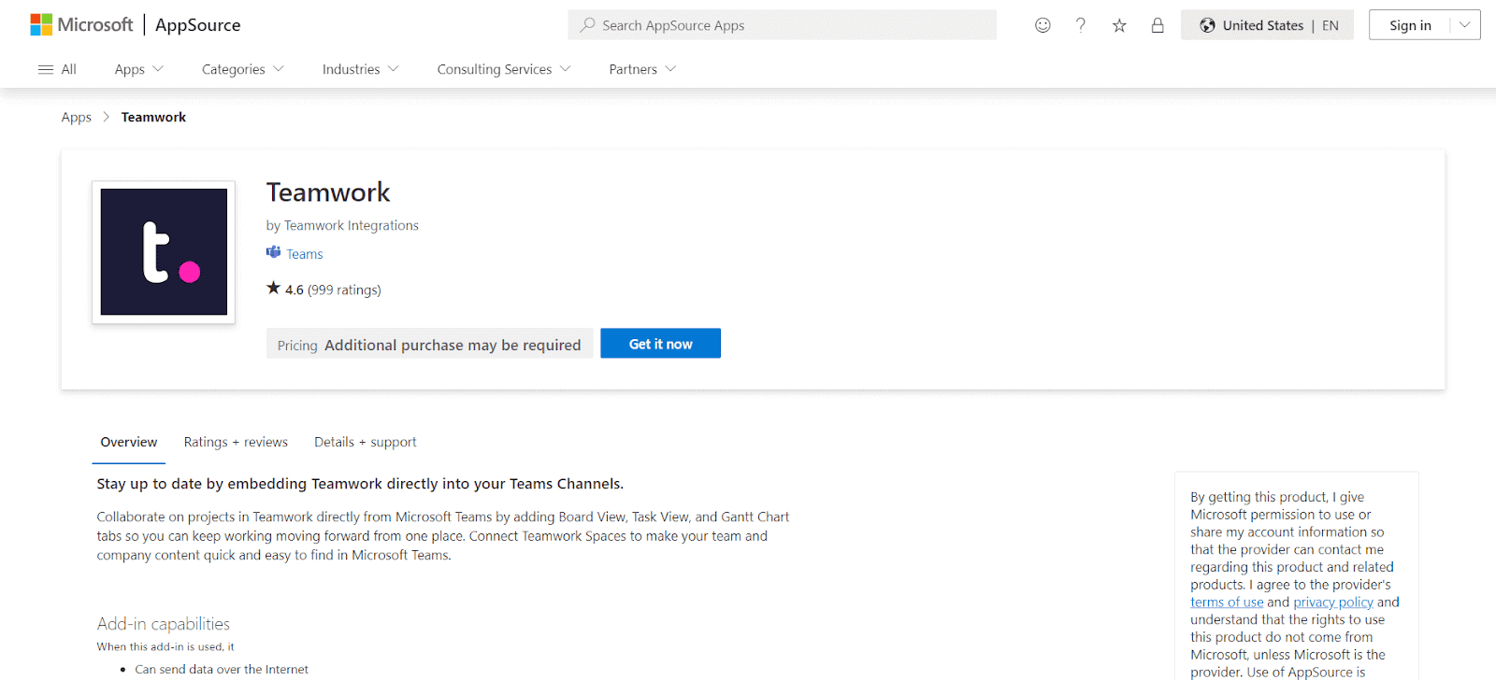This screenshot has width=1496, height=680.
Task: Click the Search AppSource Apps field
Action: point(782,25)
